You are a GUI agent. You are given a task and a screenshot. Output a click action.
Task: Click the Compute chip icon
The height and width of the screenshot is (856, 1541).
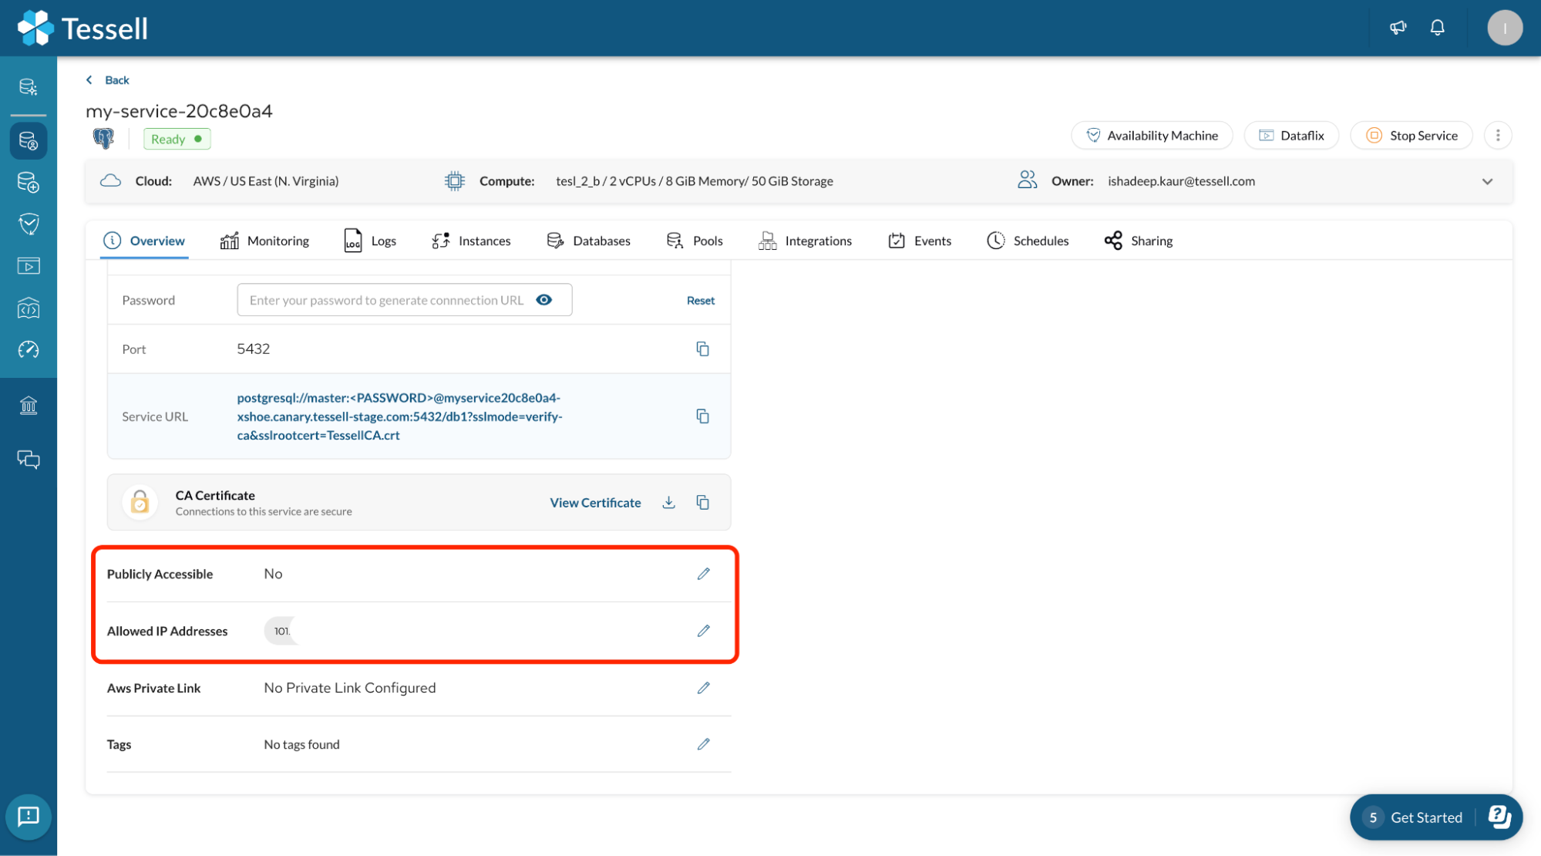pyautogui.click(x=455, y=181)
